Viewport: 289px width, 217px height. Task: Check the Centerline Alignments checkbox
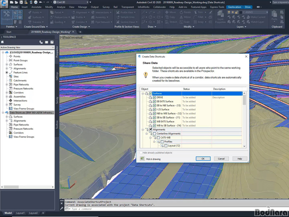pos(155,134)
